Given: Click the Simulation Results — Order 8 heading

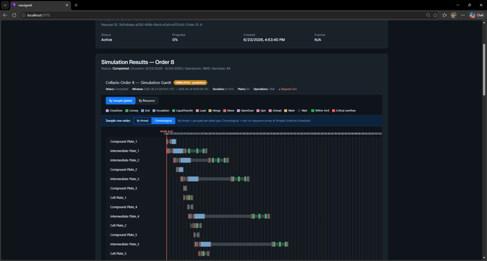Looking at the screenshot, I should click(x=137, y=62).
